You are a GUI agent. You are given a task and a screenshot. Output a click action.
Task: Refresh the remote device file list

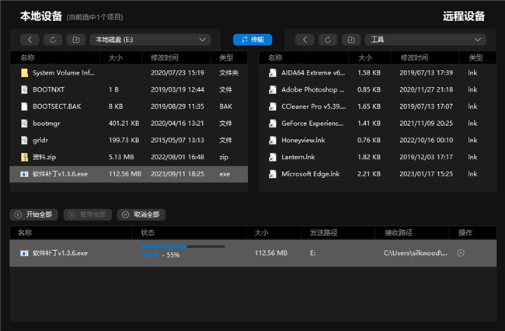click(x=328, y=40)
